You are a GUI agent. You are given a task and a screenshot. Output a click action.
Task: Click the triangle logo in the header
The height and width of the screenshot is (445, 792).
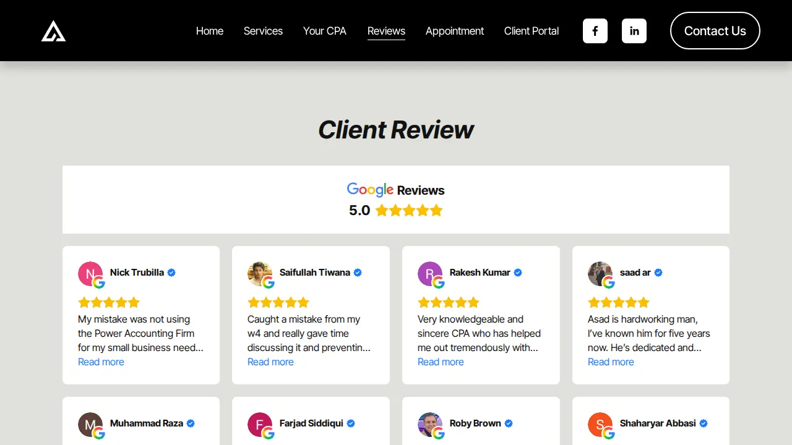(54, 31)
